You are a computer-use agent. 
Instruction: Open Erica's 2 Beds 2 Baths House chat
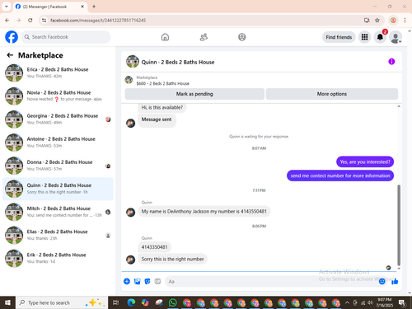coord(58,73)
